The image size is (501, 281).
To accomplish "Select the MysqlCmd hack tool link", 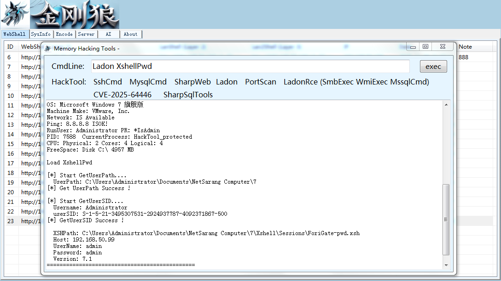I will tap(148, 82).
